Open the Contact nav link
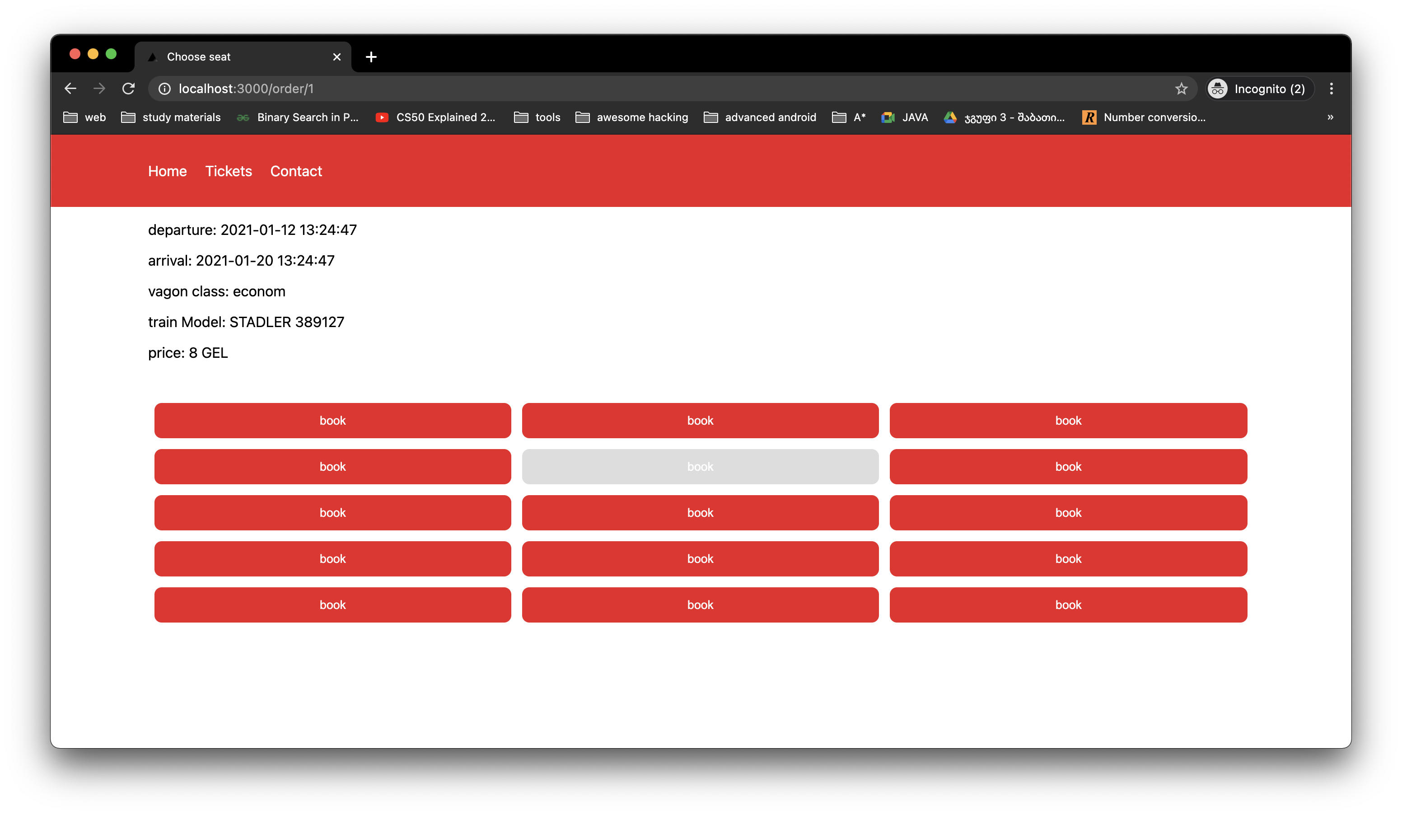Viewport: 1402px width, 815px height. click(x=296, y=171)
